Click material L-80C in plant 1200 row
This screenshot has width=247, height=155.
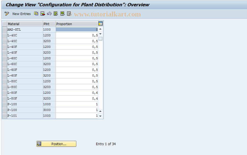point(25,81)
